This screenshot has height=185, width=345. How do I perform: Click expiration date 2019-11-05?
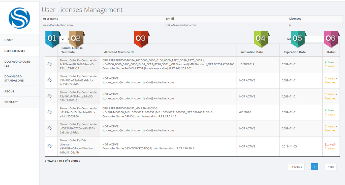click(289, 146)
